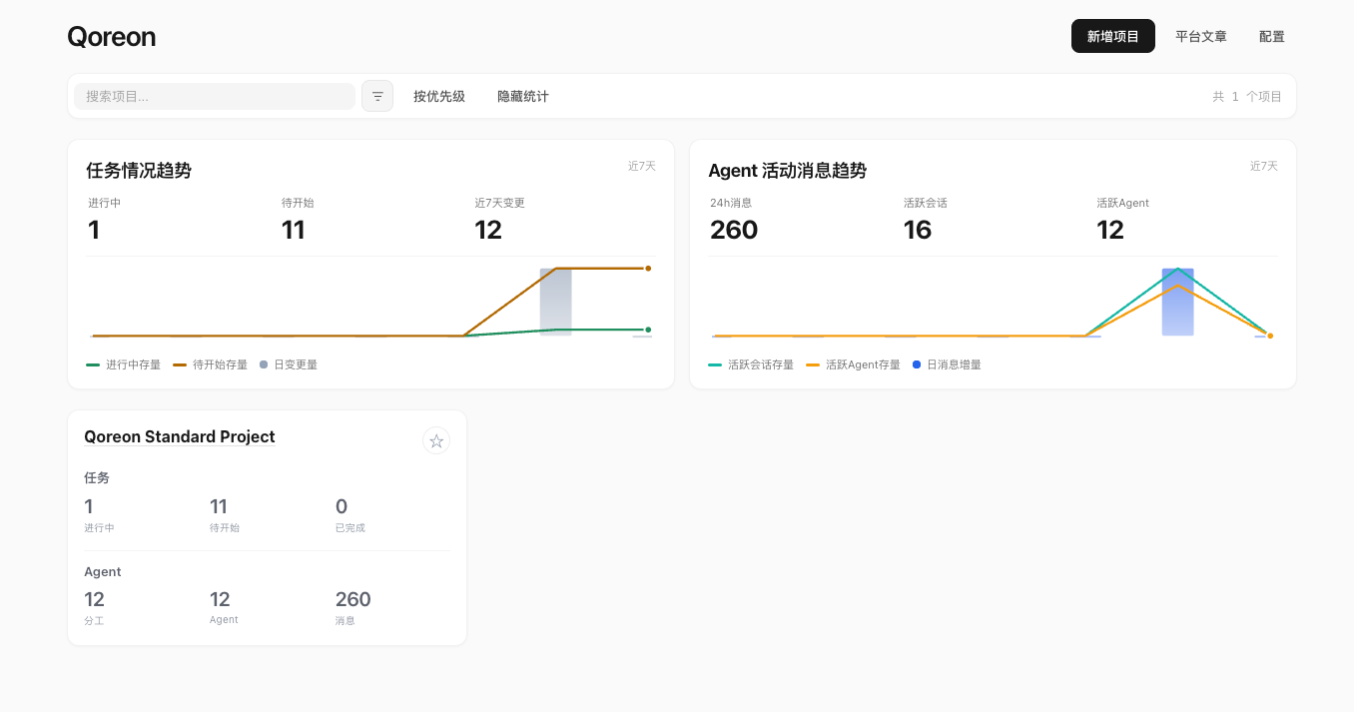Toggle the 待开始存量 legend item
Viewport: 1354px width, 712px height.
pos(211,364)
